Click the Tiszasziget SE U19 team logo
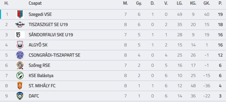This screenshot has width=226, height=102. (20, 24)
